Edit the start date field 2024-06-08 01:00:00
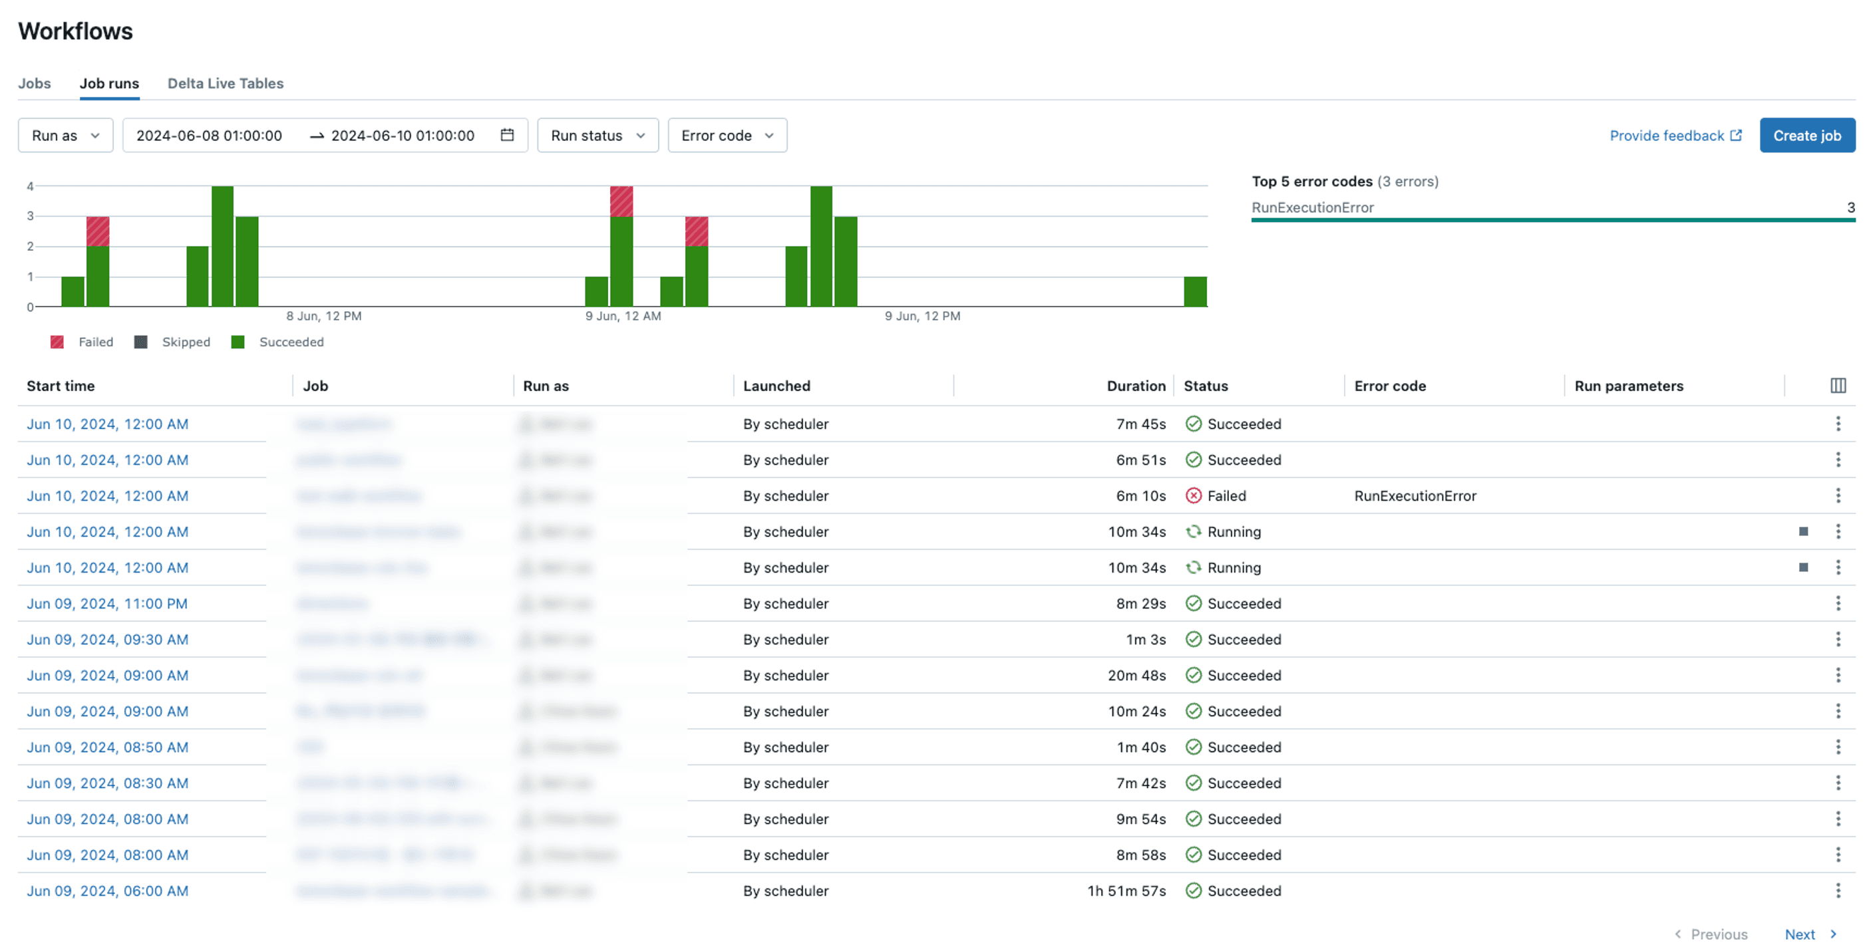This screenshot has width=1869, height=951. pyautogui.click(x=209, y=135)
